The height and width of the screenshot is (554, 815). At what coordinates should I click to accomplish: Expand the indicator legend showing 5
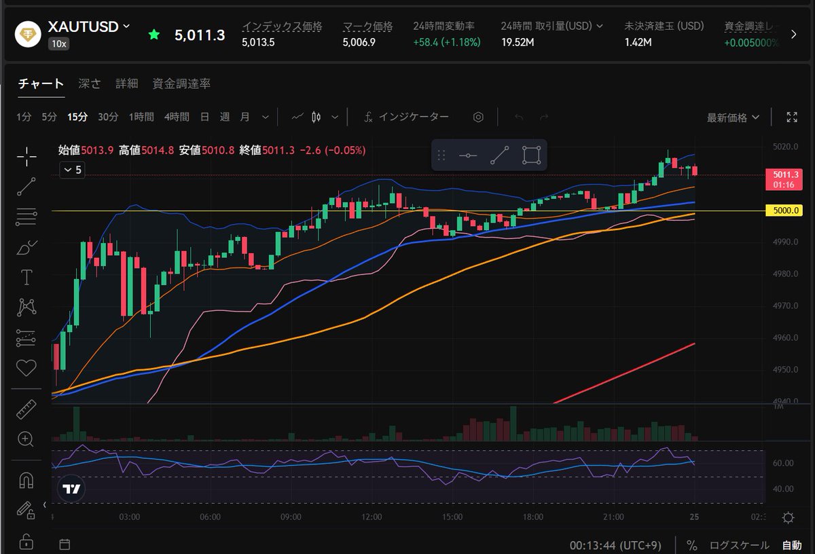71,170
